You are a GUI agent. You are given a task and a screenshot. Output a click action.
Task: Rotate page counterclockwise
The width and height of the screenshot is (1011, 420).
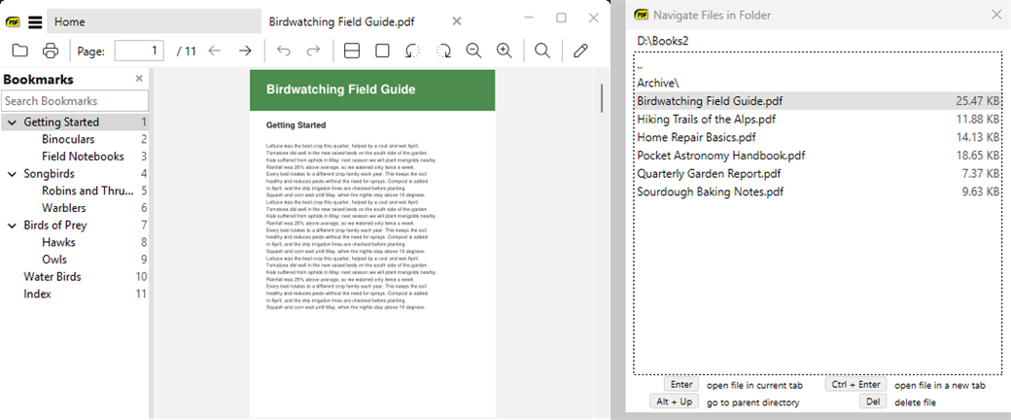pos(412,51)
